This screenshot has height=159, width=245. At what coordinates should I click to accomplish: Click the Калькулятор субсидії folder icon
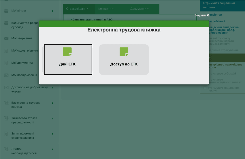[6, 23]
